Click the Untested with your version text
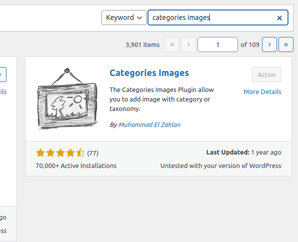 click(220, 166)
